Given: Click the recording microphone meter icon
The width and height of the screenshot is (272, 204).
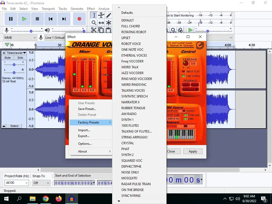Looking at the screenshot, I should [x=7, y=30].
